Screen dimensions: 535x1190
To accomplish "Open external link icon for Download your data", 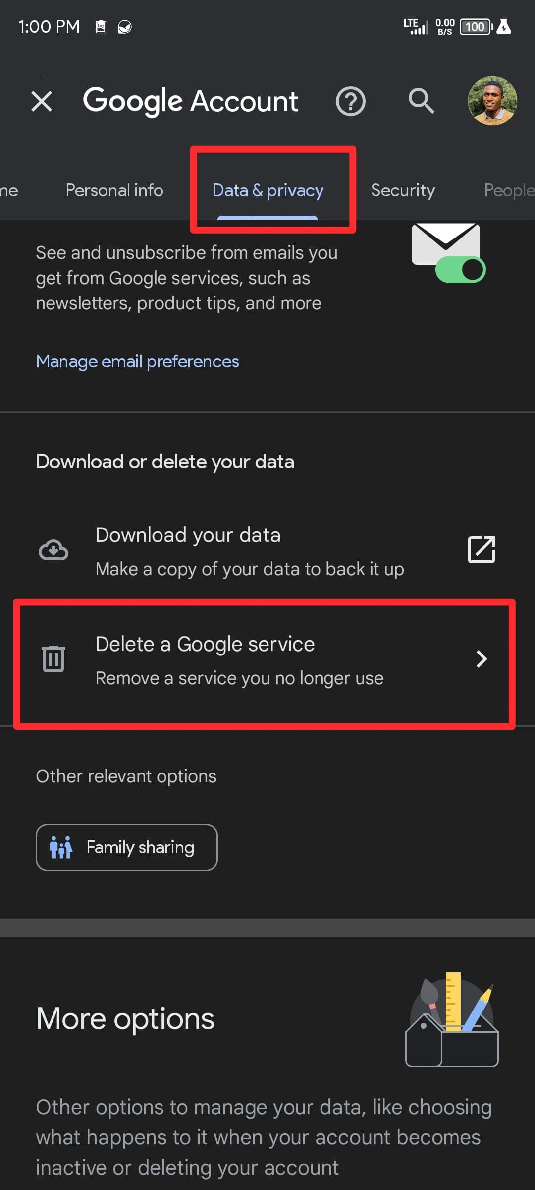I will coord(481,550).
